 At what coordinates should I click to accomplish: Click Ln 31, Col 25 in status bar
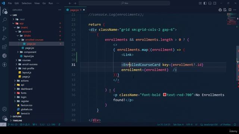164,125
